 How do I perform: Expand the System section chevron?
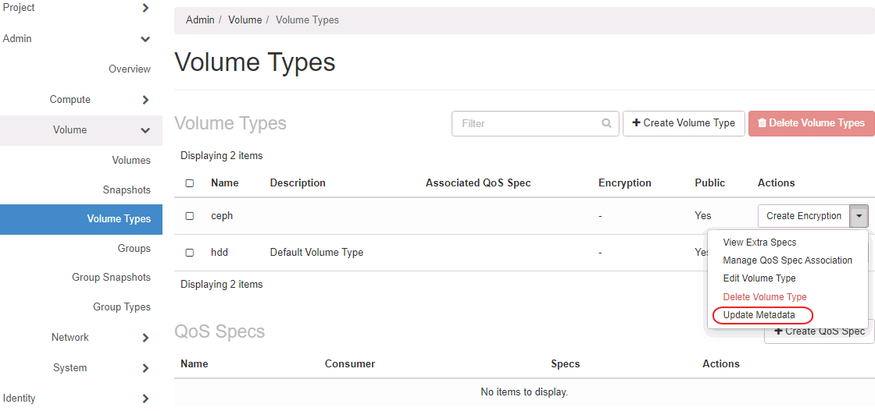coord(145,368)
